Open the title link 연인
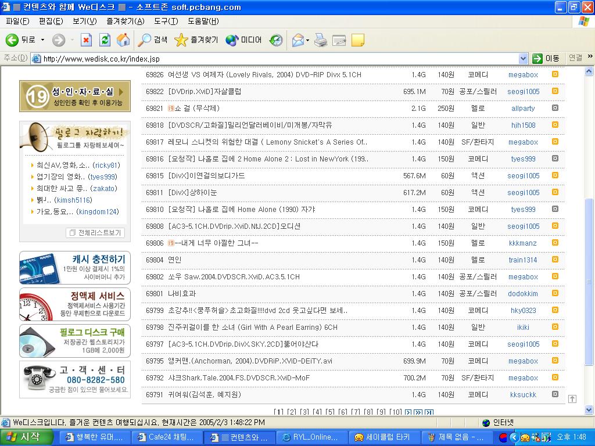The height and width of the screenshot is (446, 595). tap(174, 260)
